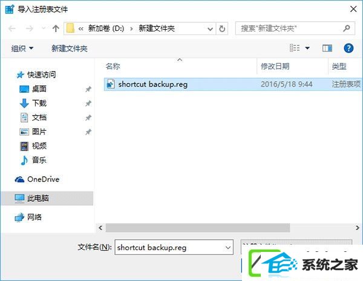
Task: Open the help question mark icon
Action: click(348, 48)
